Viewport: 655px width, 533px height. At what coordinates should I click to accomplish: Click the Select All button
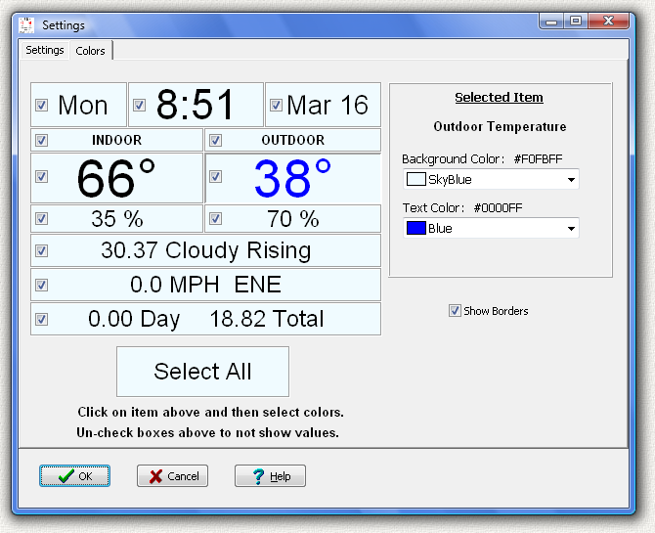[202, 372]
